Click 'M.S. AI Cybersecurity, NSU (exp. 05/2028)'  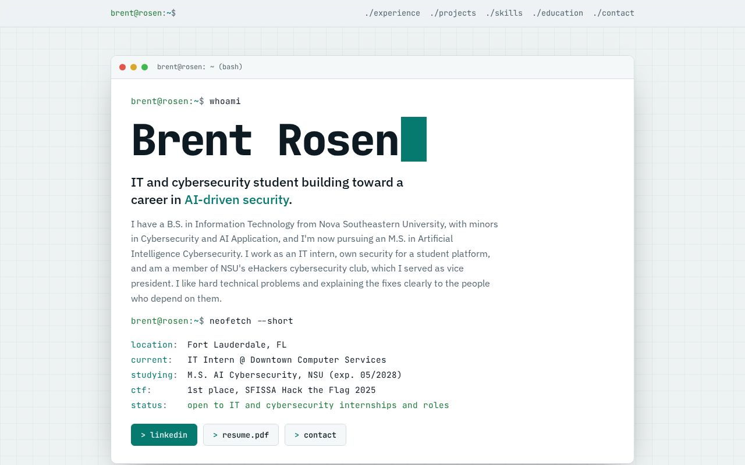tap(295, 375)
